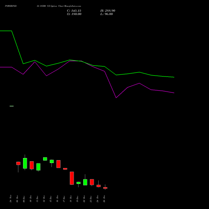Select the 09 Dec date label
The width and height of the screenshot is (209, 209).
(x=24, y=199)
